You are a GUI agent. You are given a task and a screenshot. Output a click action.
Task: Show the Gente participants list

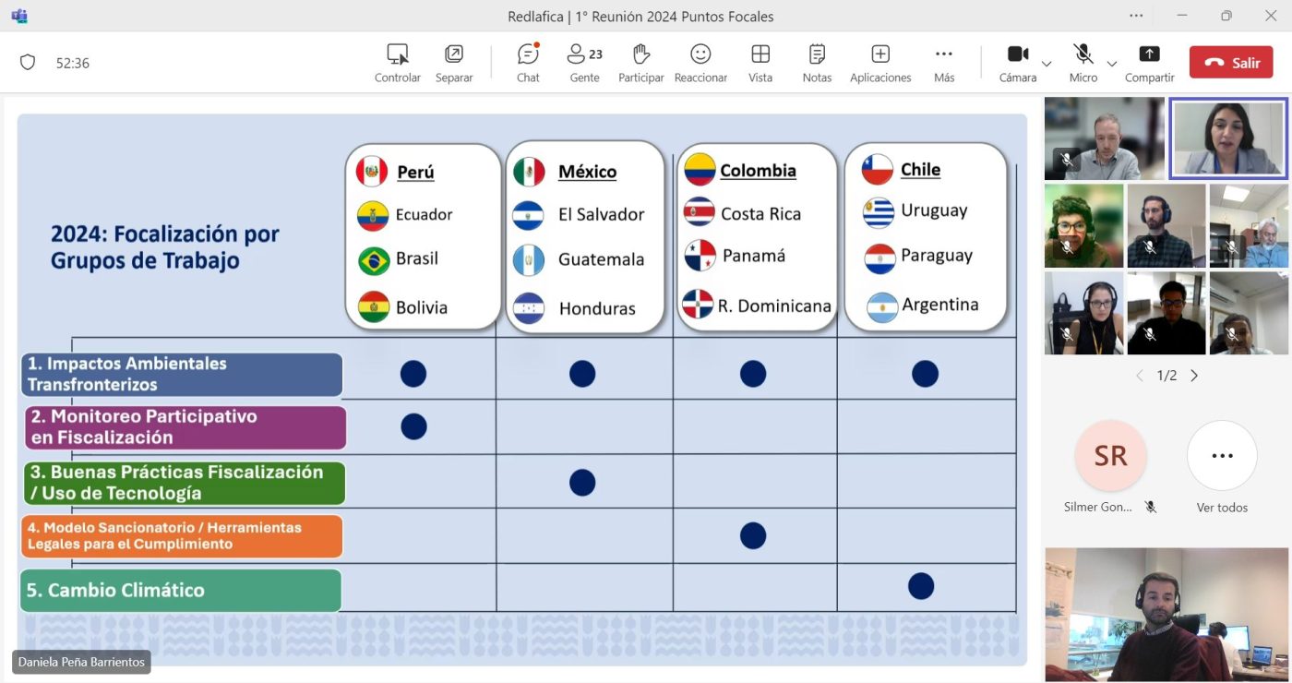584,63
